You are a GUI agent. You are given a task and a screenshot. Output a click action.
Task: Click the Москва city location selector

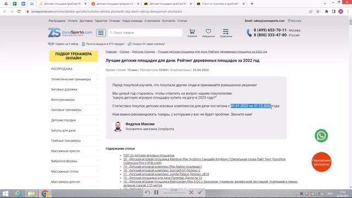pos(295,21)
